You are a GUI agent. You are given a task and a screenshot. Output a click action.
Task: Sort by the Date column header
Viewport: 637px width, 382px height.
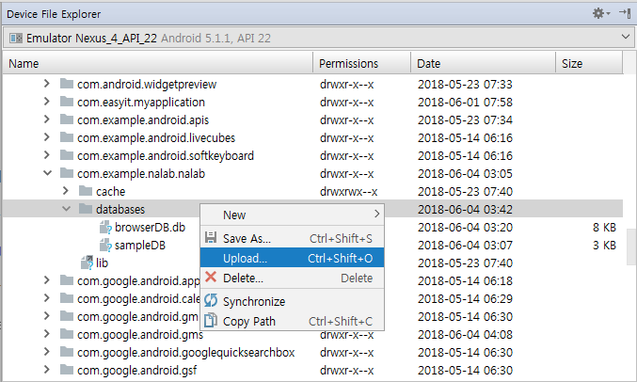(x=483, y=63)
